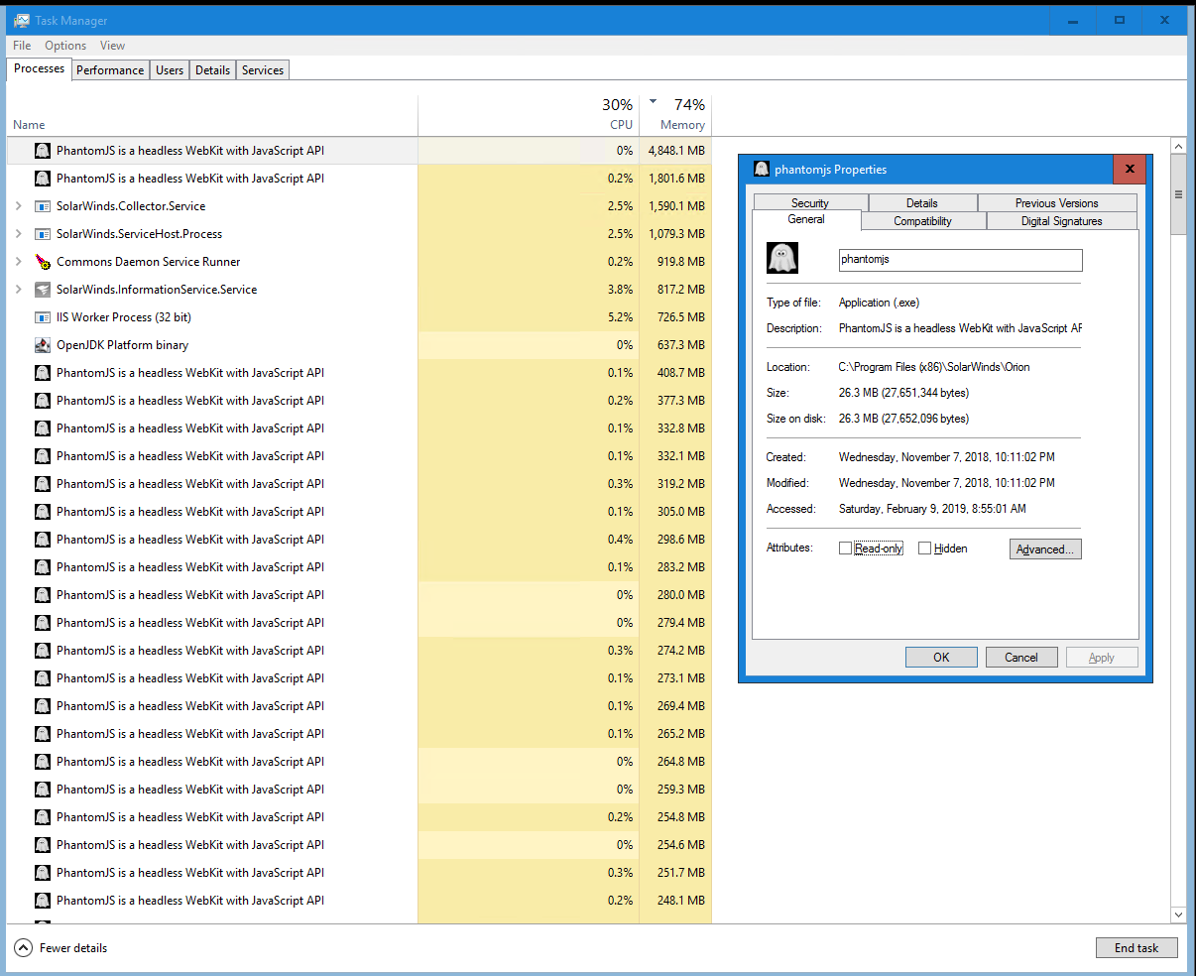Click the End task button
The width and height of the screenshot is (1196, 976).
(x=1136, y=948)
